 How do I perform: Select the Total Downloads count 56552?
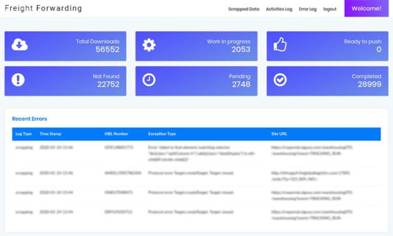click(x=108, y=50)
